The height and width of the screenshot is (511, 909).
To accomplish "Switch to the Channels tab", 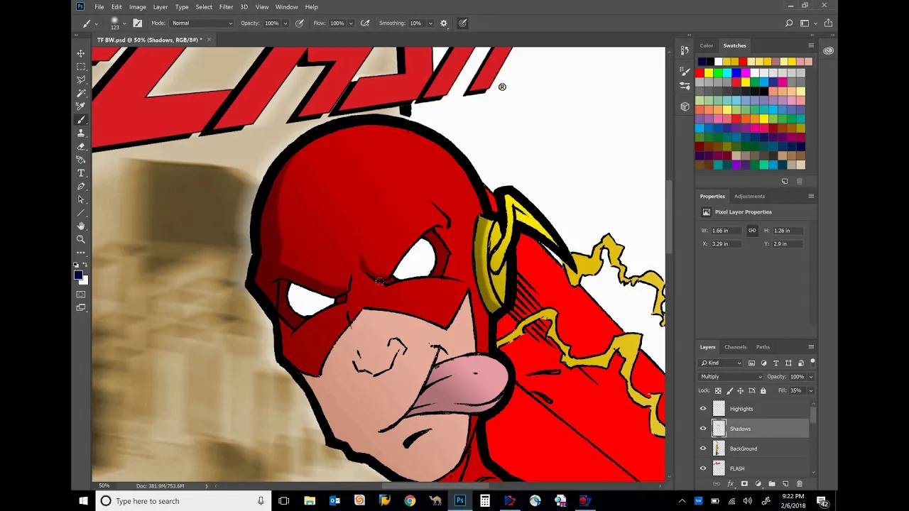I will click(735, 347).
